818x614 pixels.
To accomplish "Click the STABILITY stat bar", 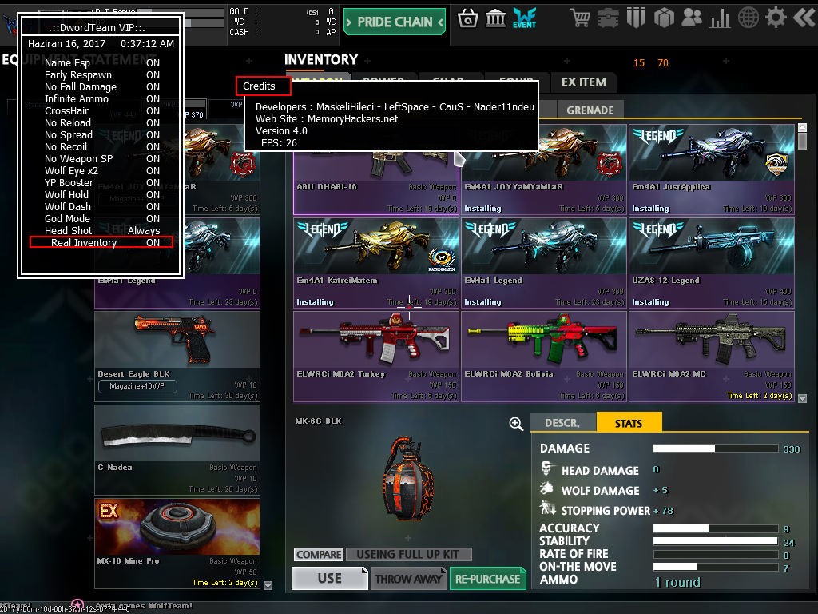I will pyautogui.click(x=716, y=541).
